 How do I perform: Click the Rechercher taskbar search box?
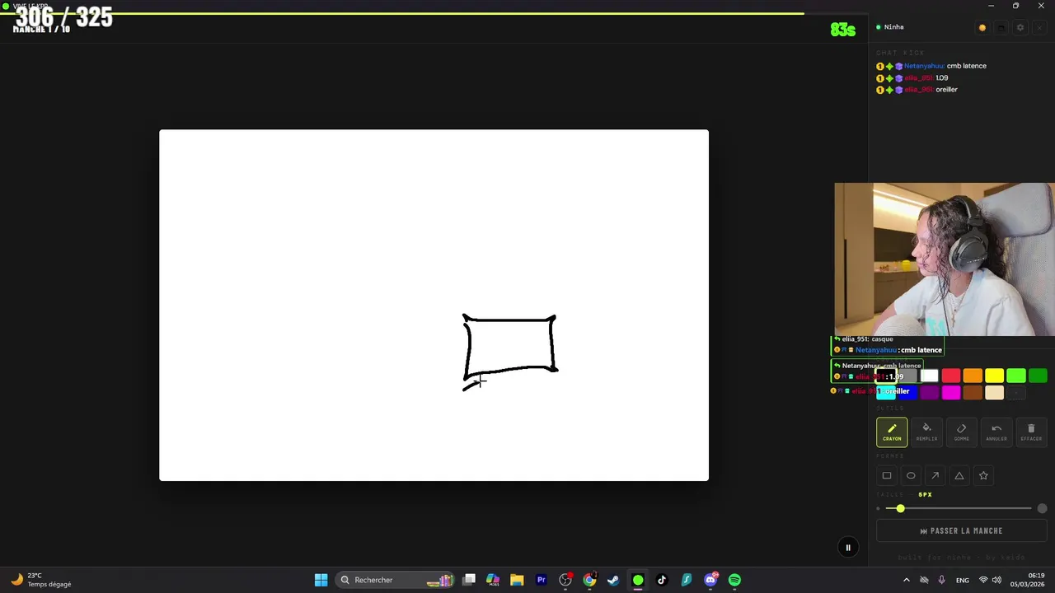396,580
